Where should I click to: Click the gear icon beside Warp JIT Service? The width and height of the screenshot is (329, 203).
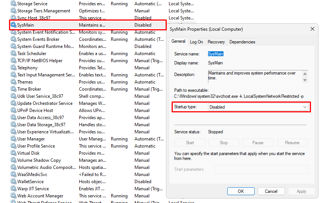tap(14, 188)
